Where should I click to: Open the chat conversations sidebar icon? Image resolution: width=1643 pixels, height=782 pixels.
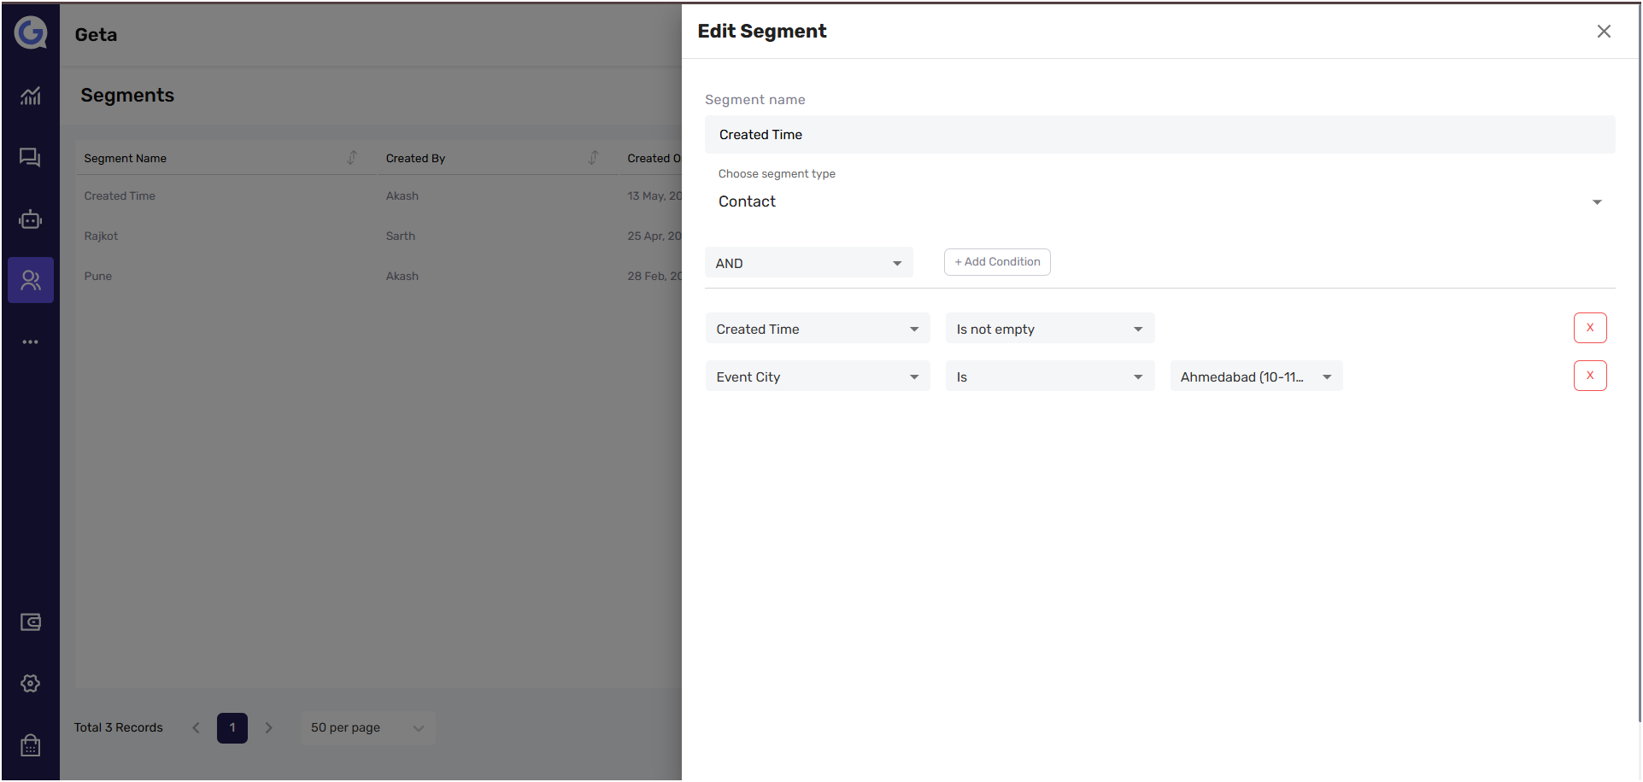click(x=31, y=158)
